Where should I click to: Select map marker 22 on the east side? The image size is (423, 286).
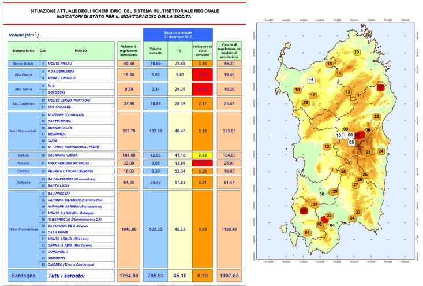pos(376,117)
